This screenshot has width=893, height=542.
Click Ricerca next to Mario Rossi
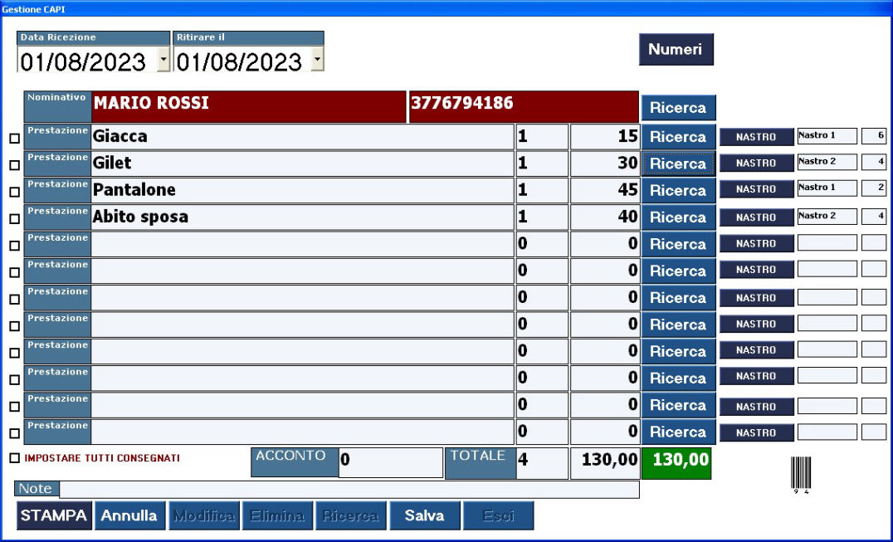(677, 108)
